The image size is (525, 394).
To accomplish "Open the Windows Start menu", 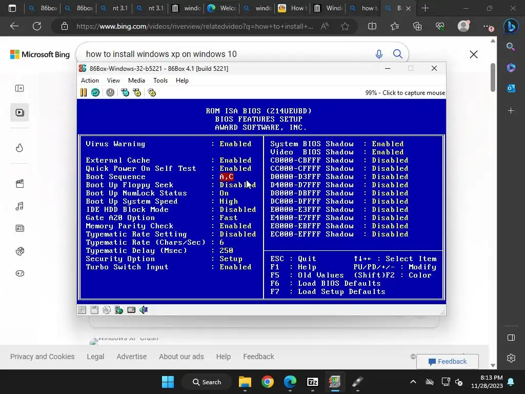I will coord(168,382).
